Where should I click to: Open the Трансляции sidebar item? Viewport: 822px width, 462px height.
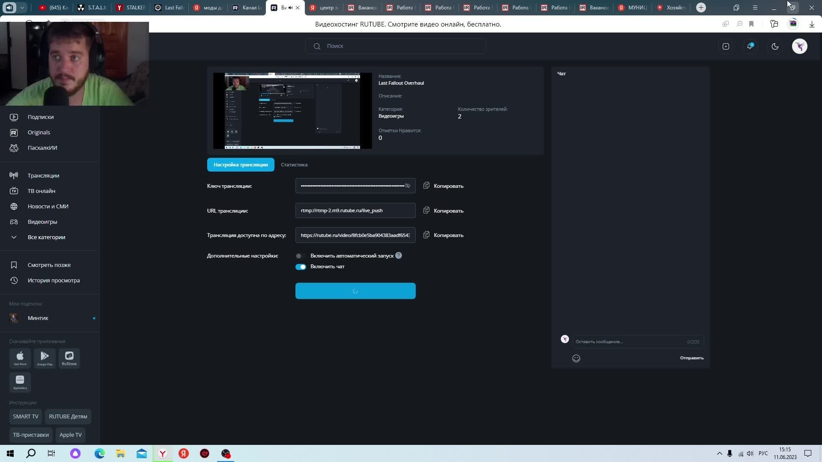[x=43, y=175]
